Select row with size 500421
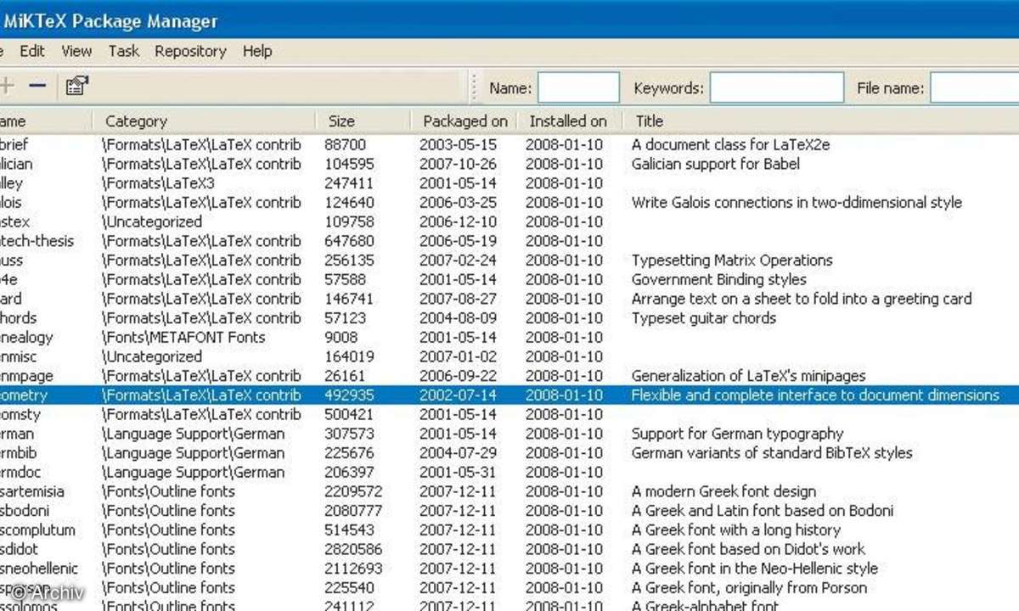Screen dimensions: 1019x611 [509, 415]
